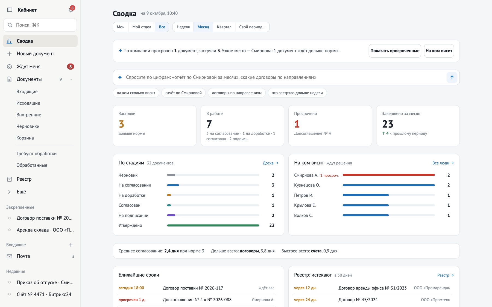Open the Просрочено card
This screenshot has height=307, width=492.
click(x=330, y=126)
